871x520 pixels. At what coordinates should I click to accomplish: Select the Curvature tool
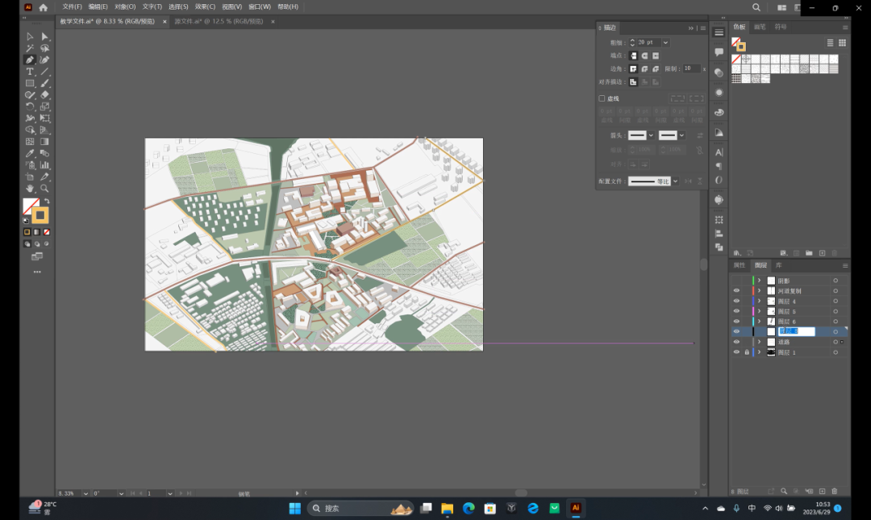pyautogui.click(x=45, y=60)
